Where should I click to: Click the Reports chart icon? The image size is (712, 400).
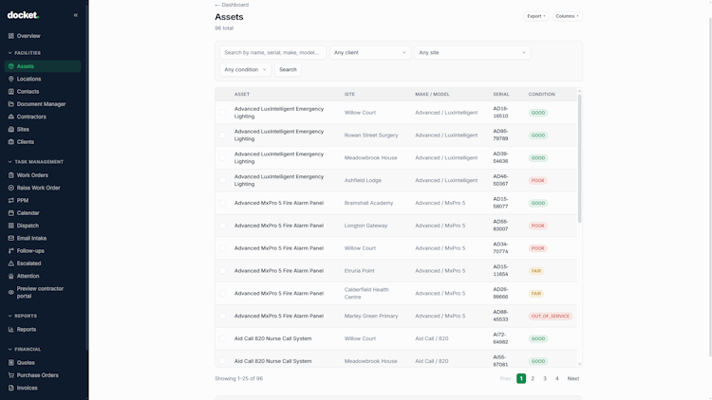point(10,329)
